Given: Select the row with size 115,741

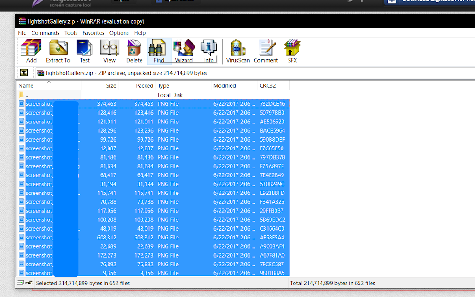Looking at the screenshot, I should [153, 193].
